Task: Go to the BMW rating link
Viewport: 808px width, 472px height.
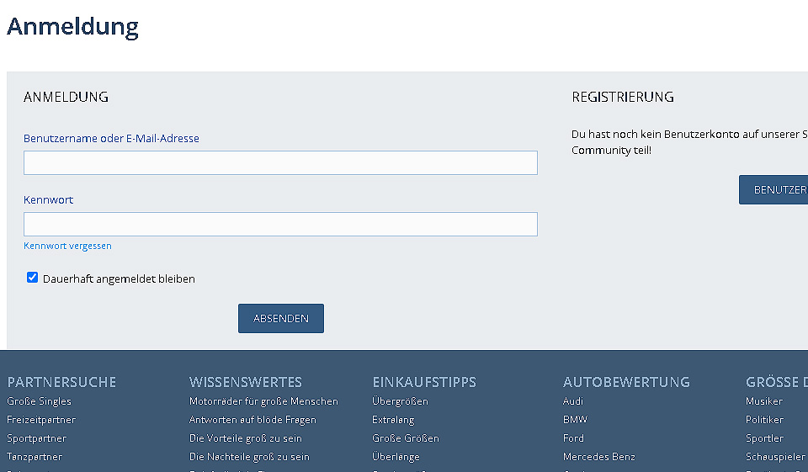Action: (x=575, y=420)
